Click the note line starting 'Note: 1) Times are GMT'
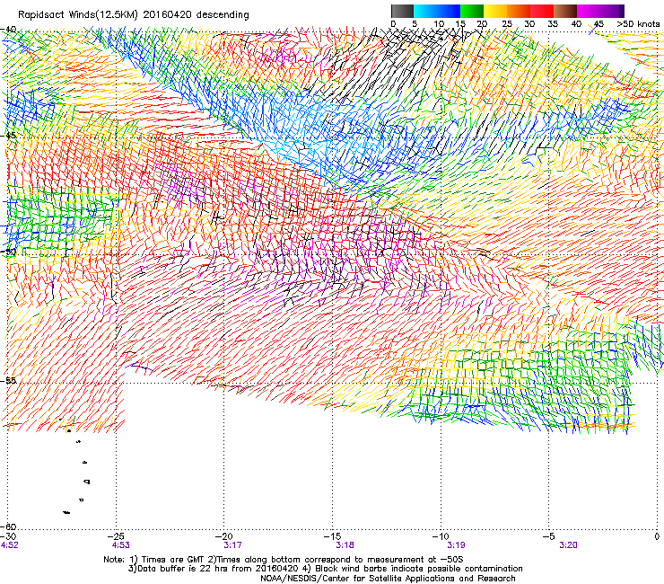Image resolution: width=664 pixels, height=584 pixels. [284, 560]
